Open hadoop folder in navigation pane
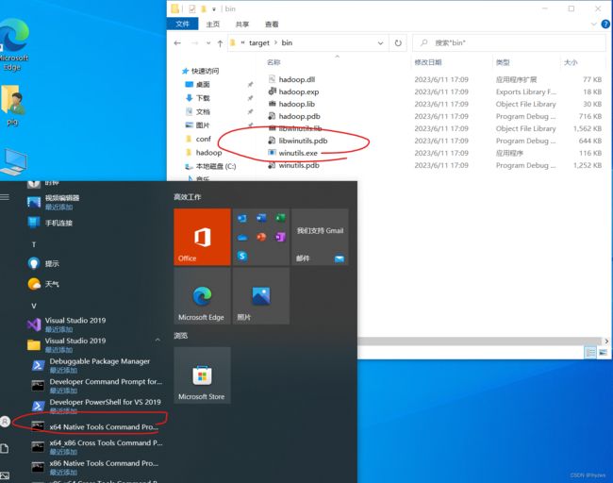 pyautogui.click(x=204, y=153)
